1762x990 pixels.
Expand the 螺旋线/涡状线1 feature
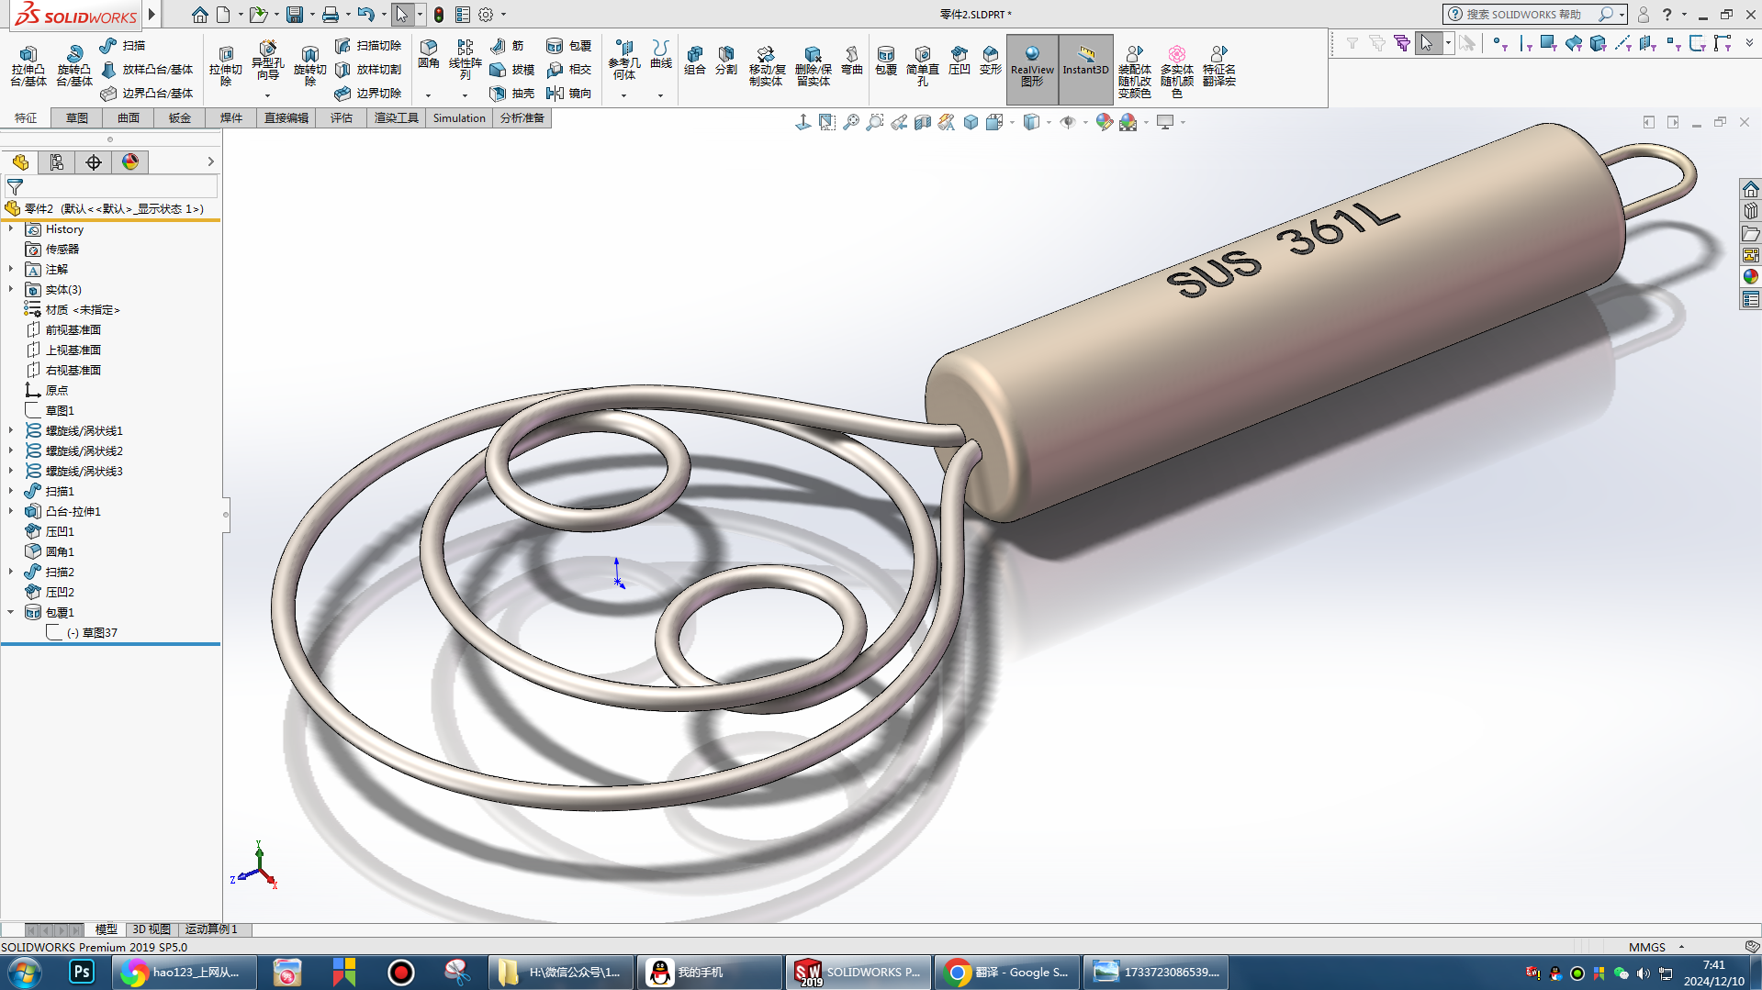[x=11, y=431]
